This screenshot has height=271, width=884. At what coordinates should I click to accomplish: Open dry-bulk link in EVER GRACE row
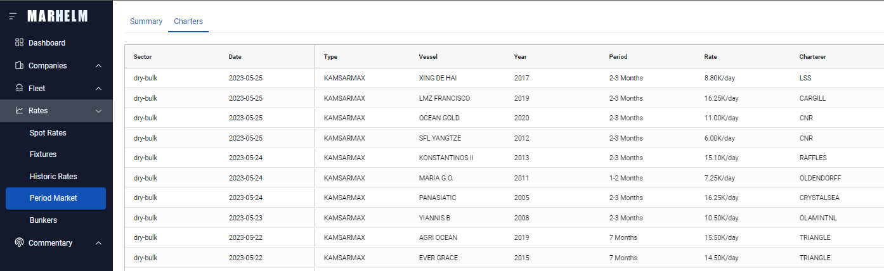[145, 258]
